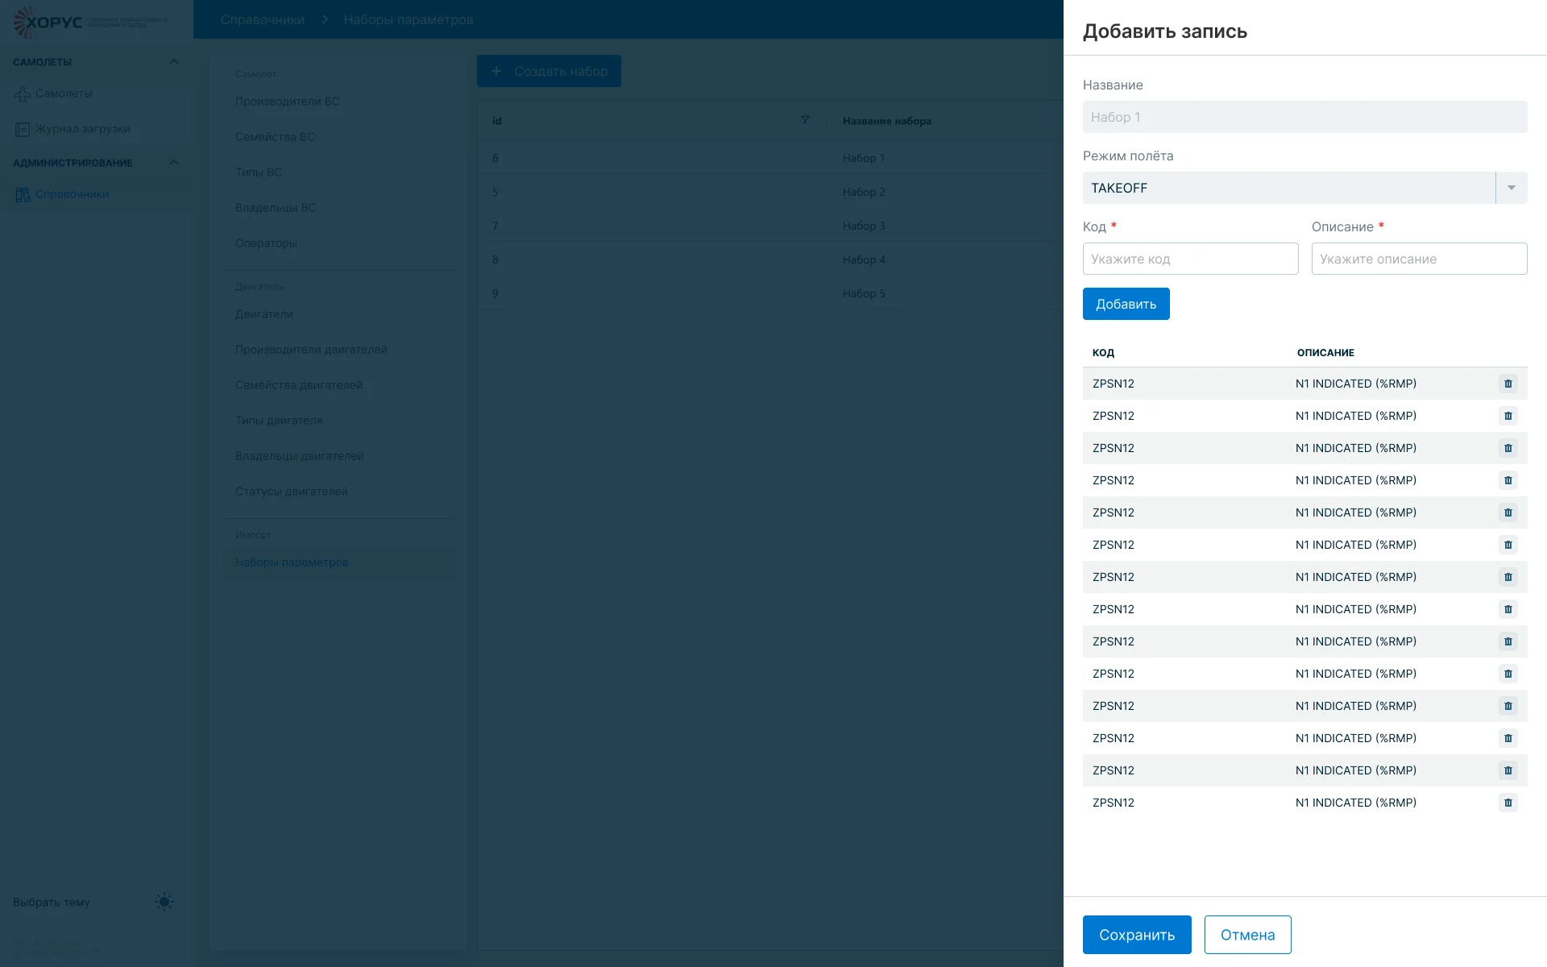Viewport: 1547px width, 967px height.
Task: Select the Набор 5 table row
Action: (770, 293)
